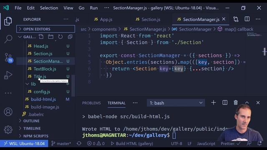267x150 pixels.
Task: Split the editor to the right
Action: [247, 19]
